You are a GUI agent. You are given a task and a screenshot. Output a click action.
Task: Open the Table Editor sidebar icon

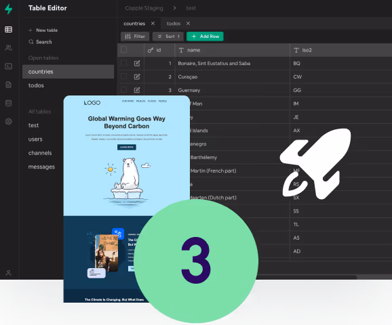[x=9, y=30]
